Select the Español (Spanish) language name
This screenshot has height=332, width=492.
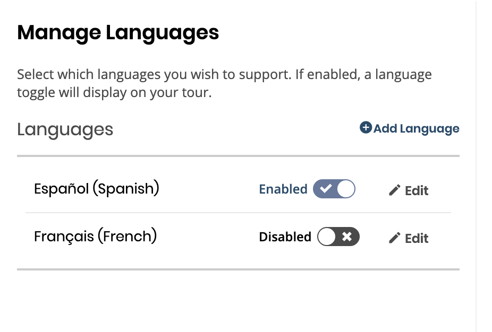[96, 188]
